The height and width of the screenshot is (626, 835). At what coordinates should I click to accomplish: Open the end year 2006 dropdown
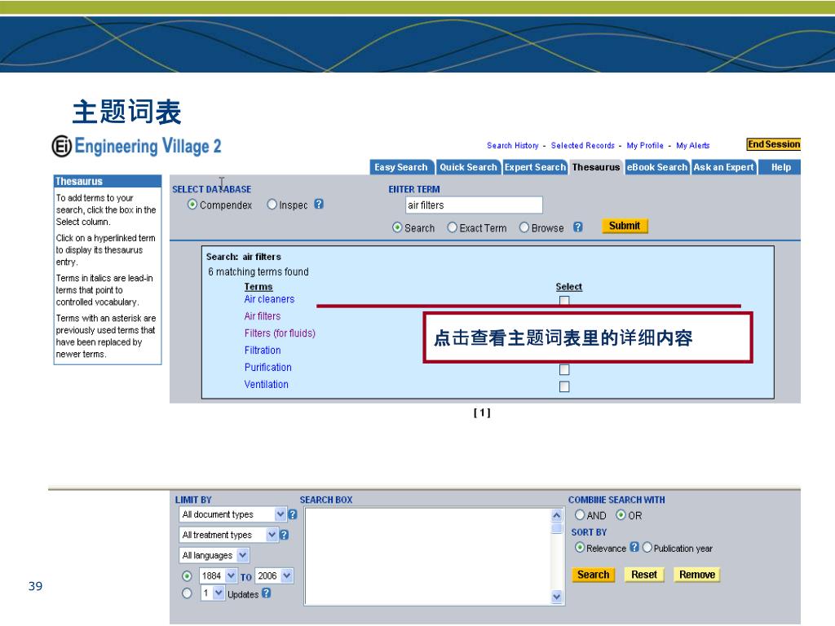click(274, 575)
